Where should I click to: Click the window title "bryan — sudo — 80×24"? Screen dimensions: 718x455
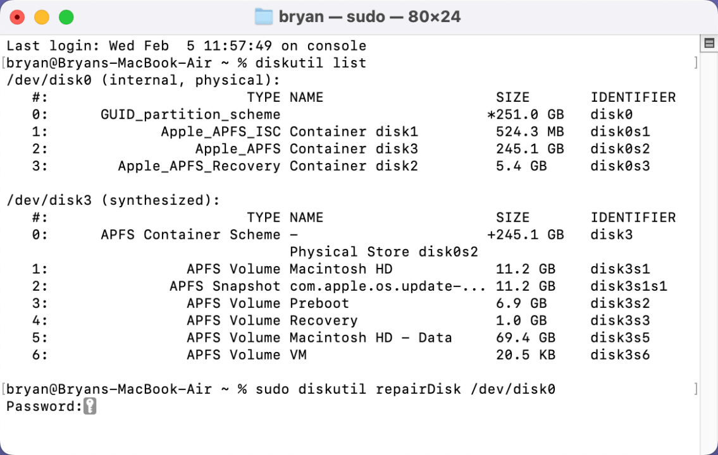click(369, 17)
